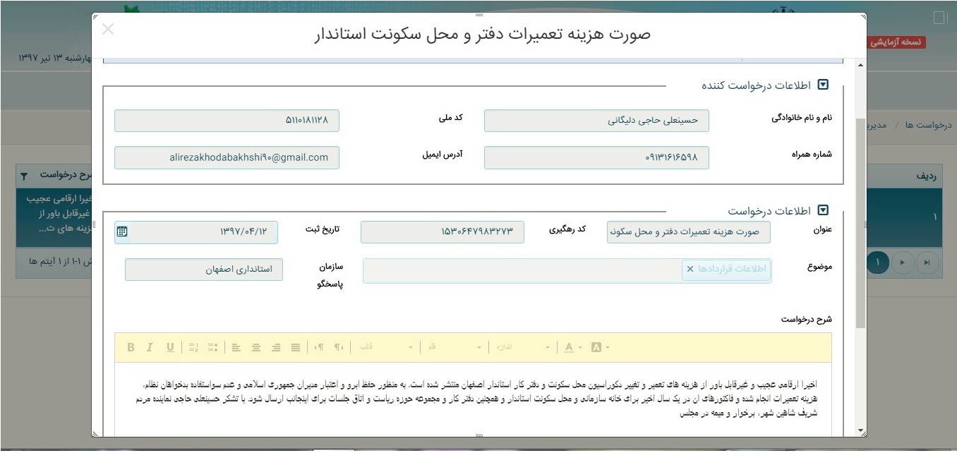The height and width of the screenshot is (453, 957).
Task: Collapse the اطلاعات درخواست کننده section
Action: pyautogui.click(x=822, y=85)
